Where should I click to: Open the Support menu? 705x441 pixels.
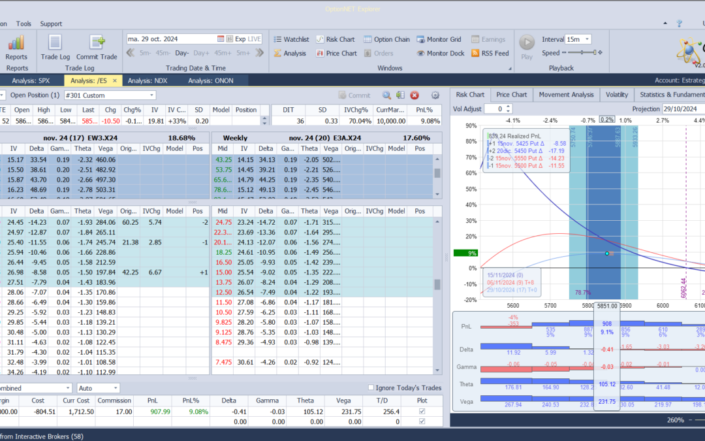coord(51,24)
